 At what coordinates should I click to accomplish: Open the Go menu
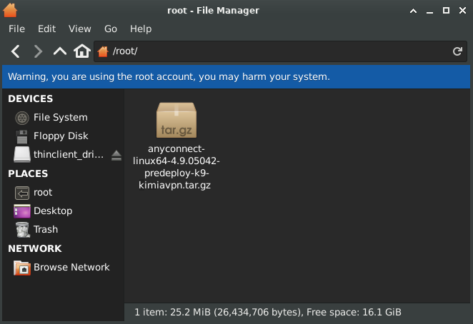pyautogui.click(x=111, y=29)
